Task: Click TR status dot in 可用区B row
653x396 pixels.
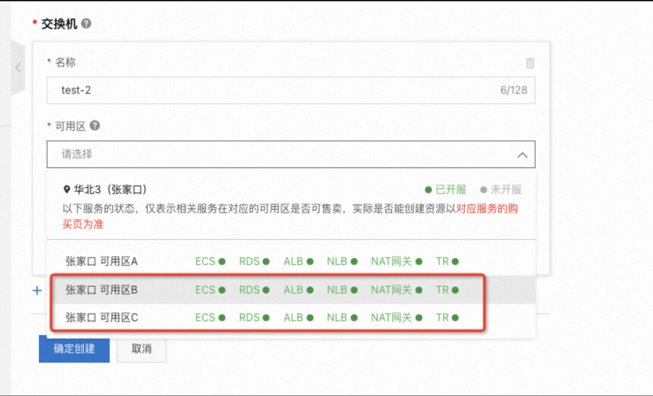Action: point(455,290)
